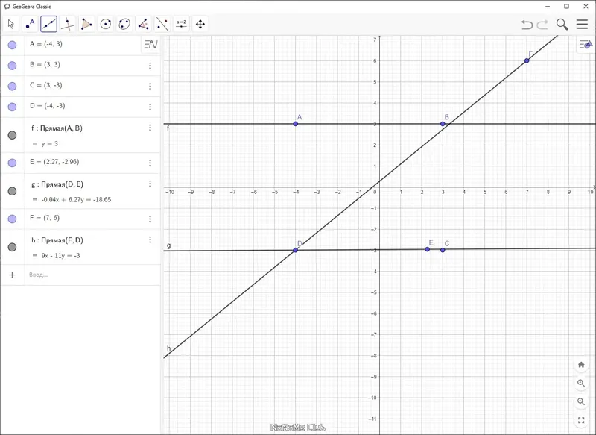Select the Ellipse conic tool
596x435 pixels.
(x=124, y=24)
